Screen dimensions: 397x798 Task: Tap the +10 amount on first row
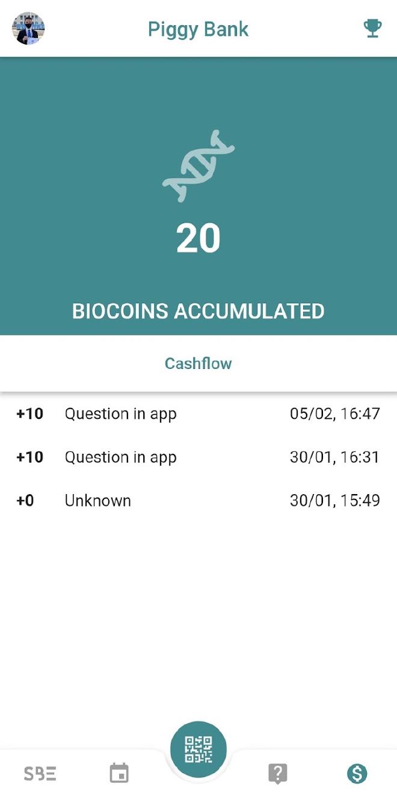click(29, 413)
